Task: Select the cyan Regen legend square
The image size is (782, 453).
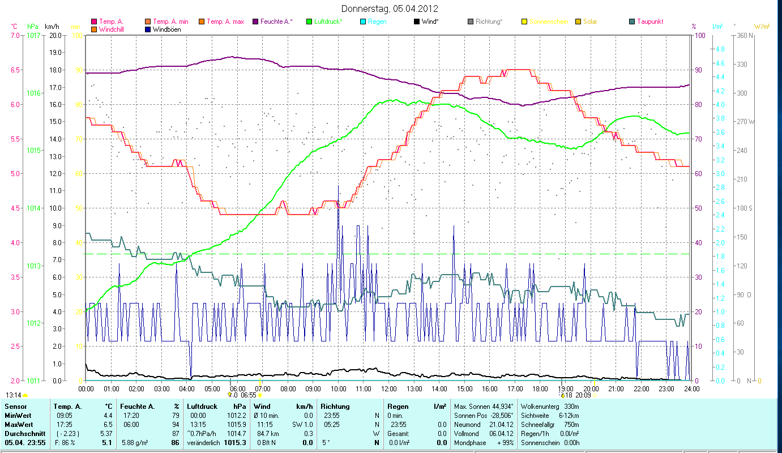Action: coord(362,22)
